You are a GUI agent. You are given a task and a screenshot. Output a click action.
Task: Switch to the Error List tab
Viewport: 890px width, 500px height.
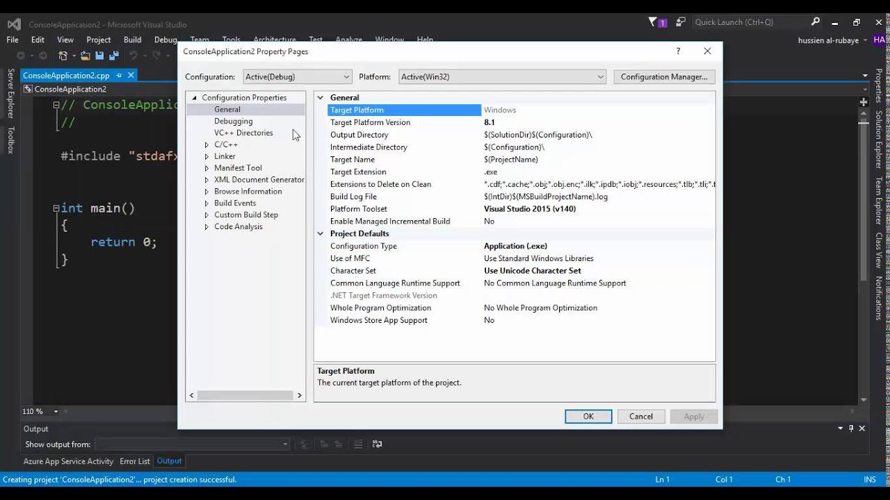pos(134,461)
